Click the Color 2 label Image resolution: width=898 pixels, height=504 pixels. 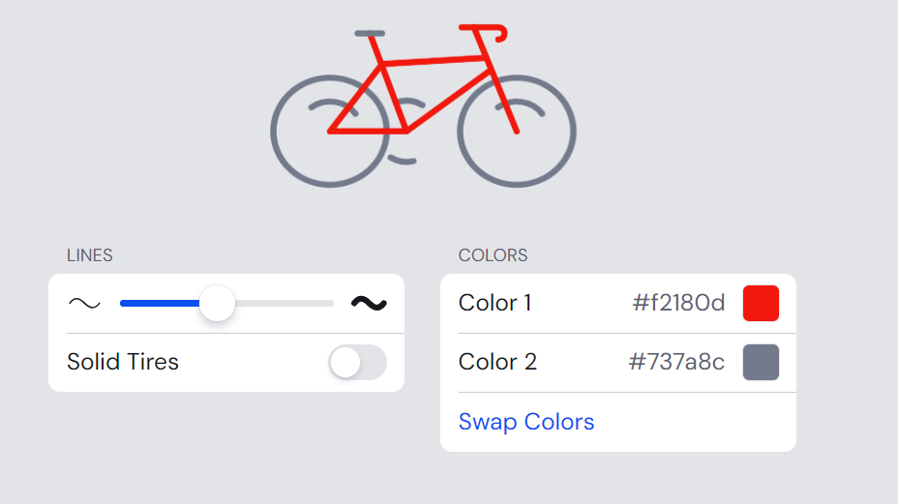(x=497, y=362)
